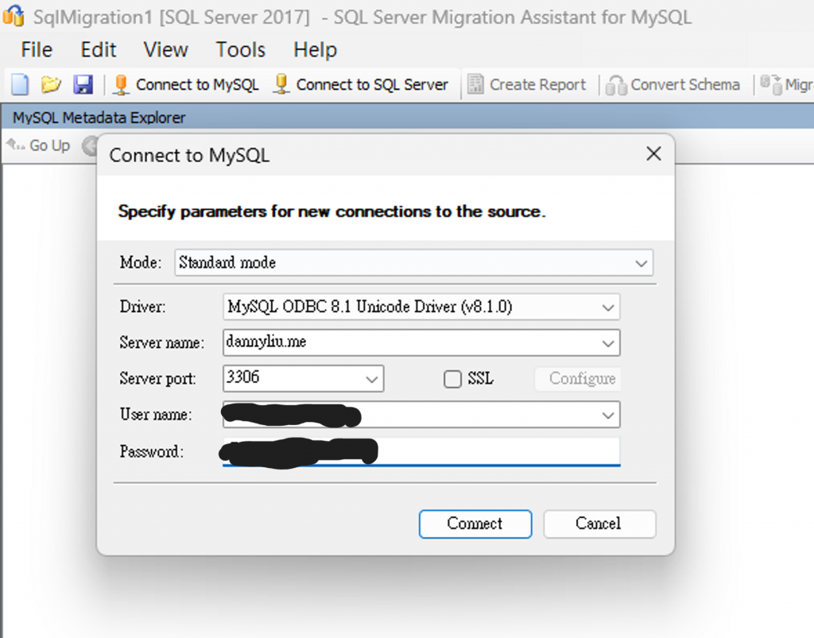Expand the Server port dropdown arrow
Image resolution: width=814 pixels, height=638 pixels.
click(x=372, y=379)
